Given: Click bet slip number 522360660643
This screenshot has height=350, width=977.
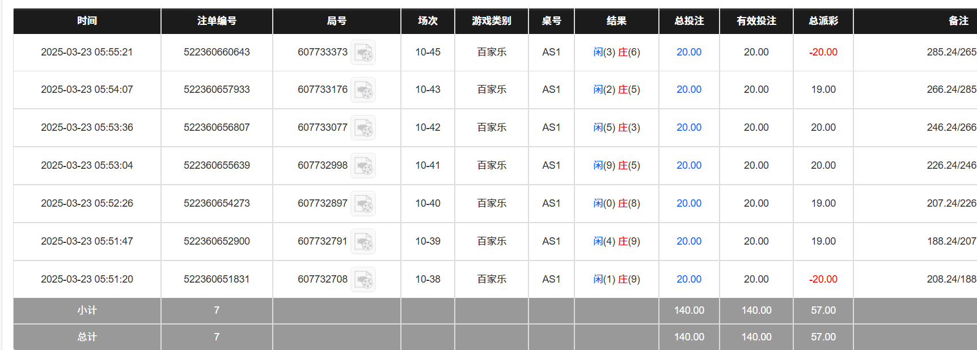Looking at the screenshot, I should (217, 52).
